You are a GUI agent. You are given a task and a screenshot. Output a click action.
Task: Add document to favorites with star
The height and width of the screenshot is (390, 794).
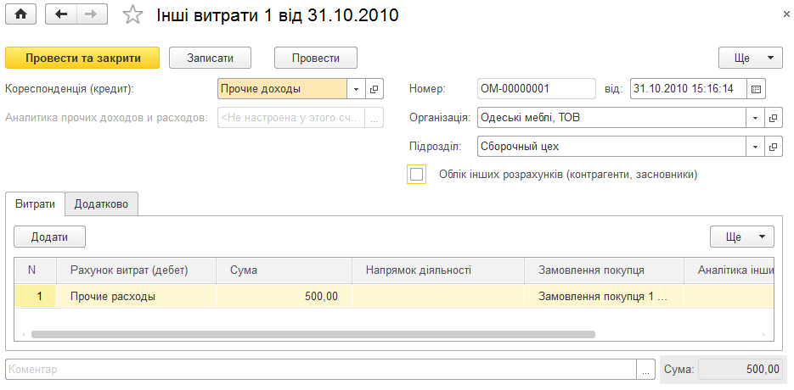click(x=132, y=15)
